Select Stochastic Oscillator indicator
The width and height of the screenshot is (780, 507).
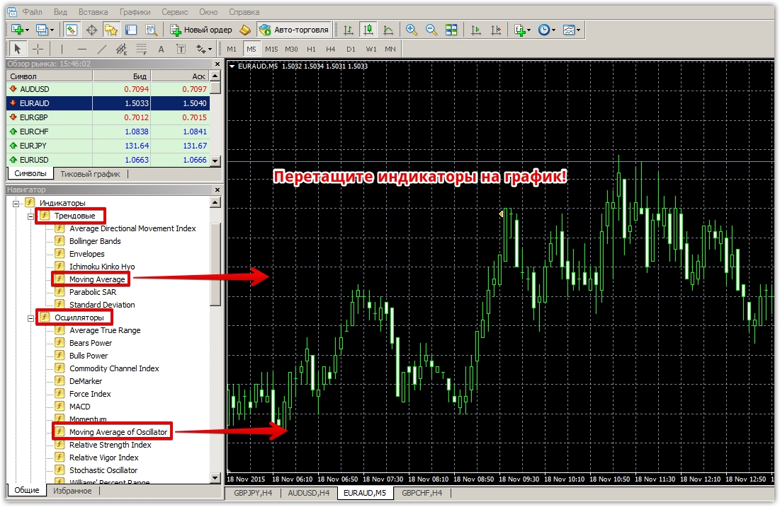[103, 470]
